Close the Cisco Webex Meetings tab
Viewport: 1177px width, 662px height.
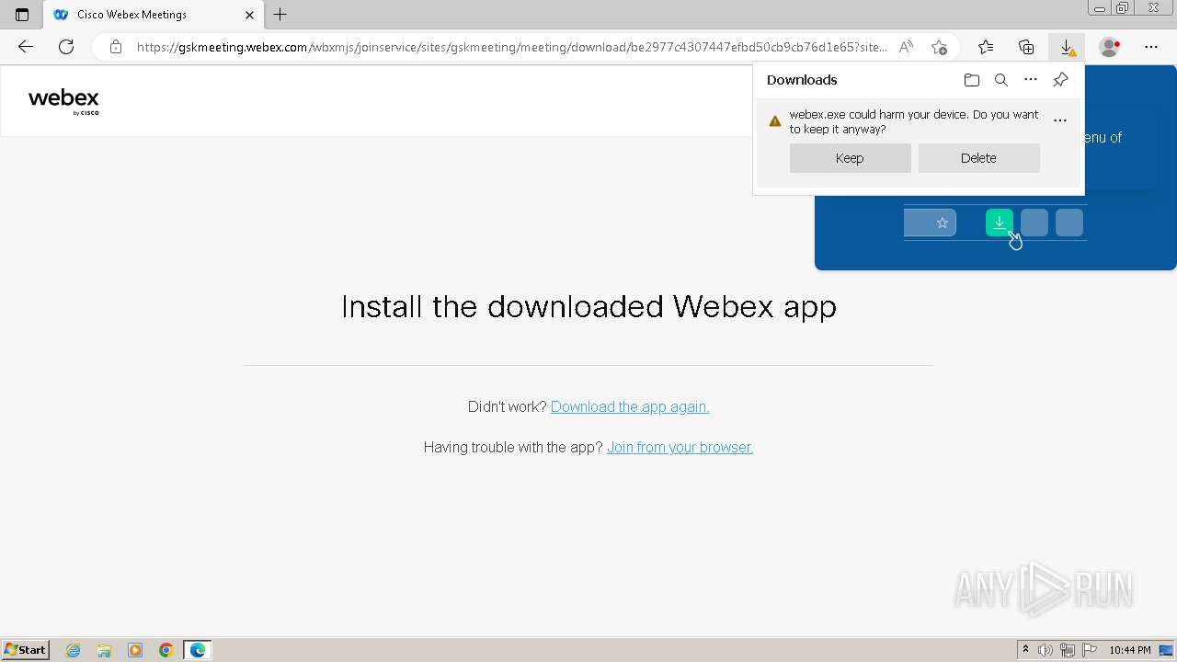pos(249,15)
